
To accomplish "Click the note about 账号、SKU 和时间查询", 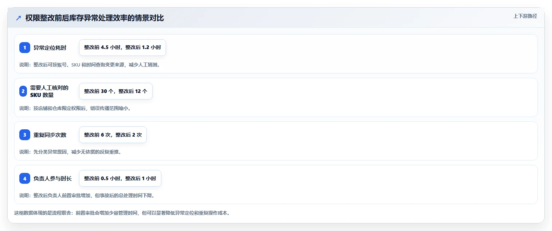I will [90, 65].
